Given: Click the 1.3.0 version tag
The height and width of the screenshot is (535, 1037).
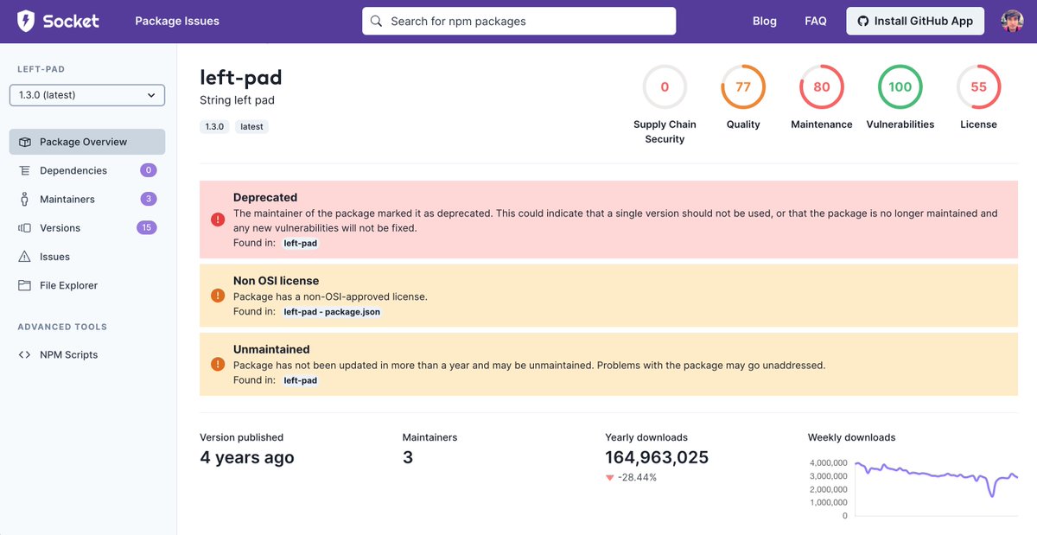Looking at the screenshot, I should coord(214,126).
